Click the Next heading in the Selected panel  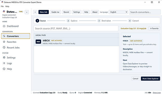(x=125, y=60)
